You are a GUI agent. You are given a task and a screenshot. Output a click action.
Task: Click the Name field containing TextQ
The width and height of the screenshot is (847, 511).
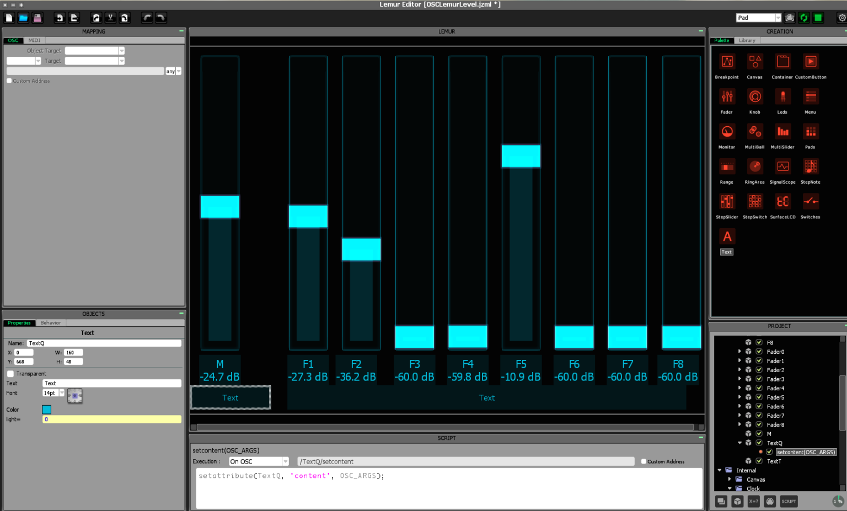(104, 343)
